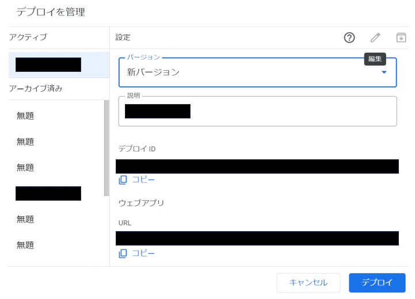The height and width of the screenshot is (299, 415).
Task: Open the バージョン dropdown
Action: click(257, 72)
